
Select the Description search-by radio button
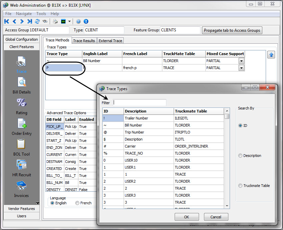tap(240, 156)
